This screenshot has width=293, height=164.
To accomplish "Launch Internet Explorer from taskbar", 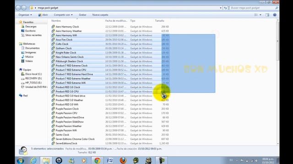I will pyautogui.click(x=33, y=160).
